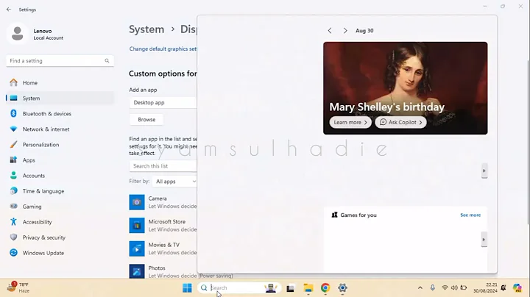This screenshot has width=530, height=297.
Task: Open Accessibility settings
Action: tap(60, 222)
